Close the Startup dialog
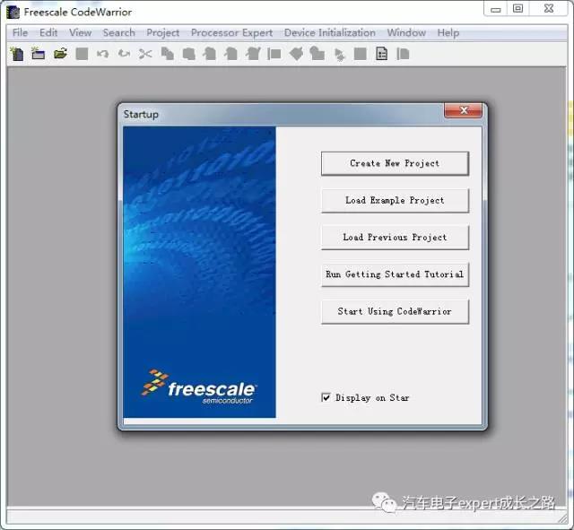The width and height of the screenshot is (574, 530). [464, 111]
